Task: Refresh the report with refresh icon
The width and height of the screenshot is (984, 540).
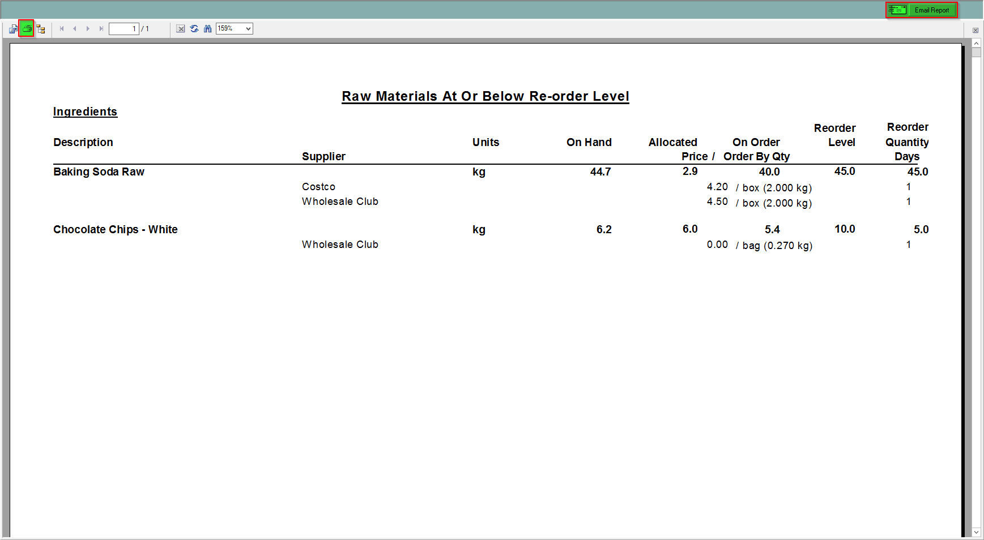Action: point(194,29)
